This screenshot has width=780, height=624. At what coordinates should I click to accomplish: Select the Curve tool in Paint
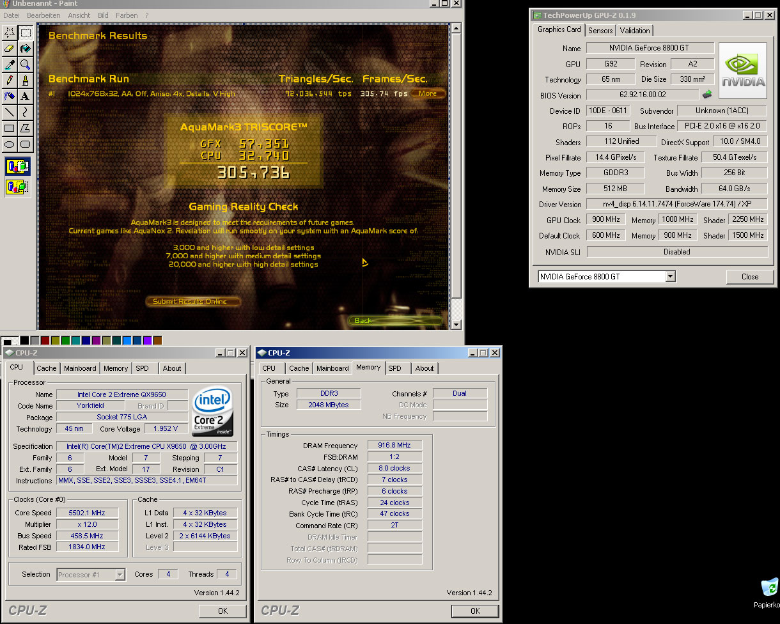[x=25, y=112]
